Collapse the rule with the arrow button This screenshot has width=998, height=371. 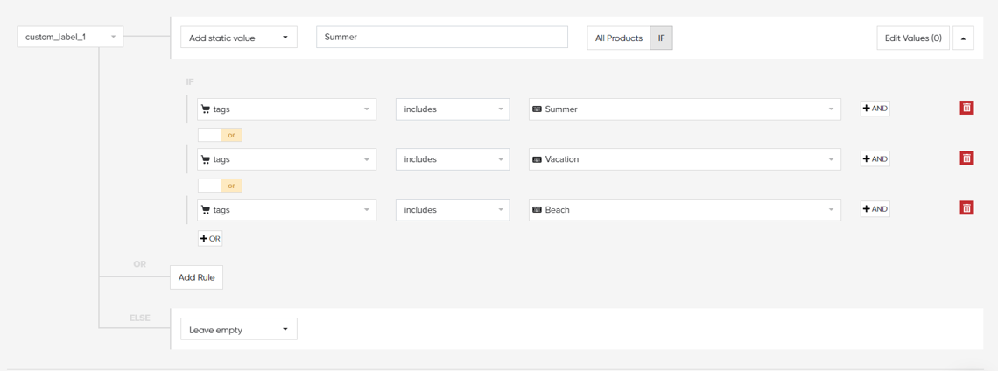(x=963, y=38)
